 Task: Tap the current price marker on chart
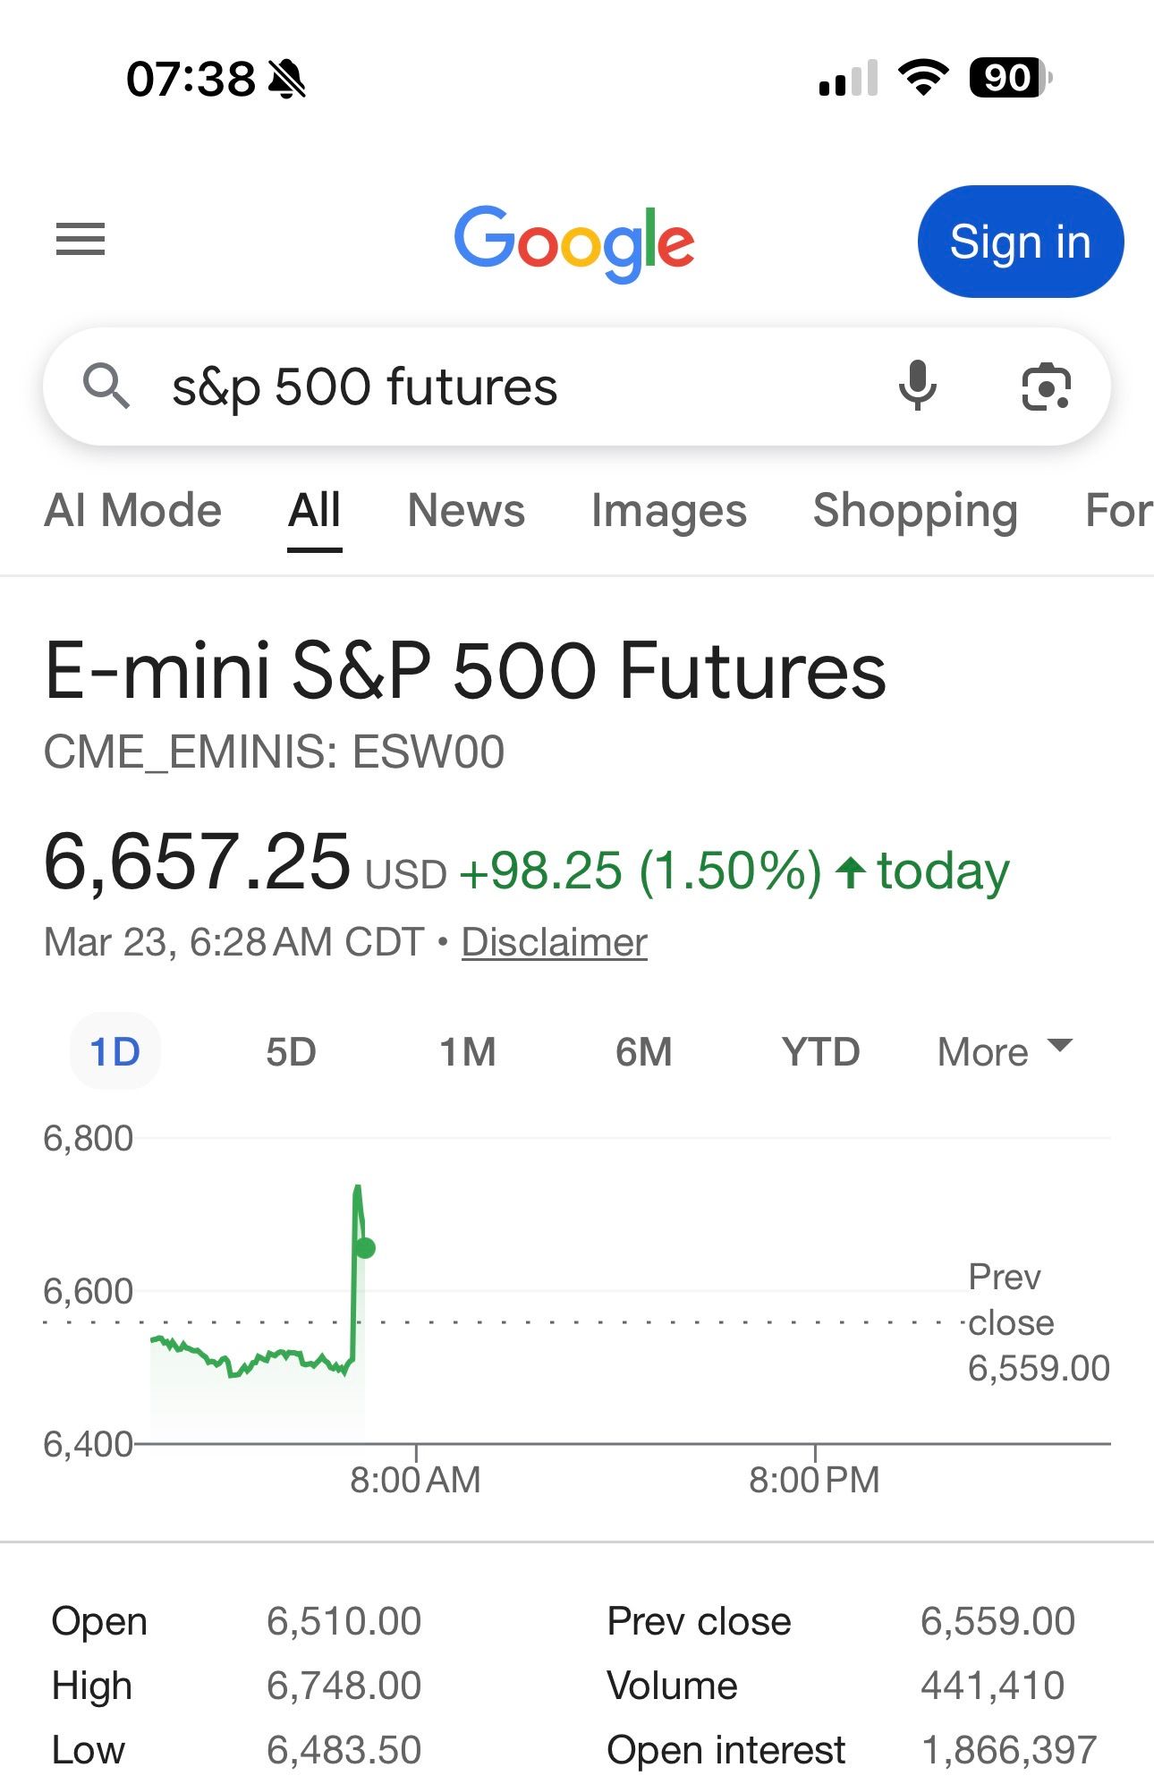365,1248
